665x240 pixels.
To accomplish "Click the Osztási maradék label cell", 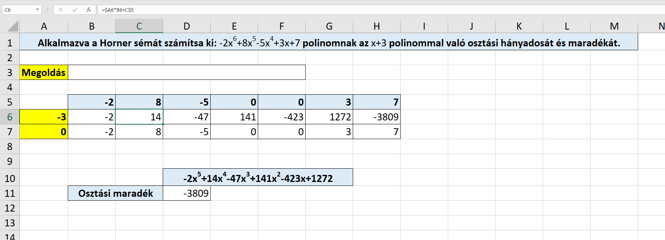I will tap(115, 193).
